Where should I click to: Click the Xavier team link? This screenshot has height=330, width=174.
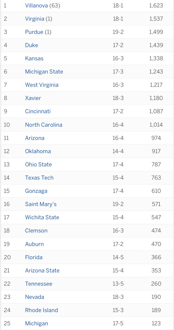click(33, 98)
